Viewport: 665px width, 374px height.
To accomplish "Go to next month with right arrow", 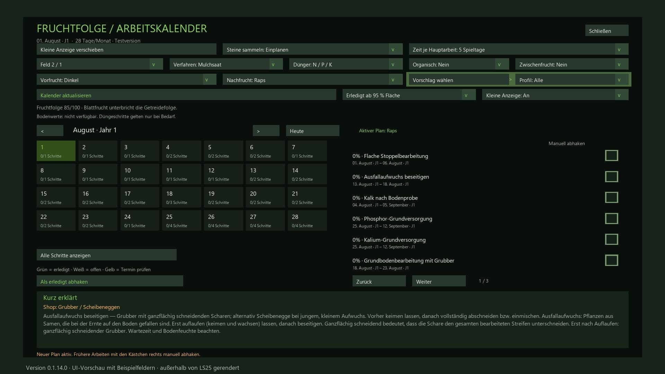I will (266, 131).
